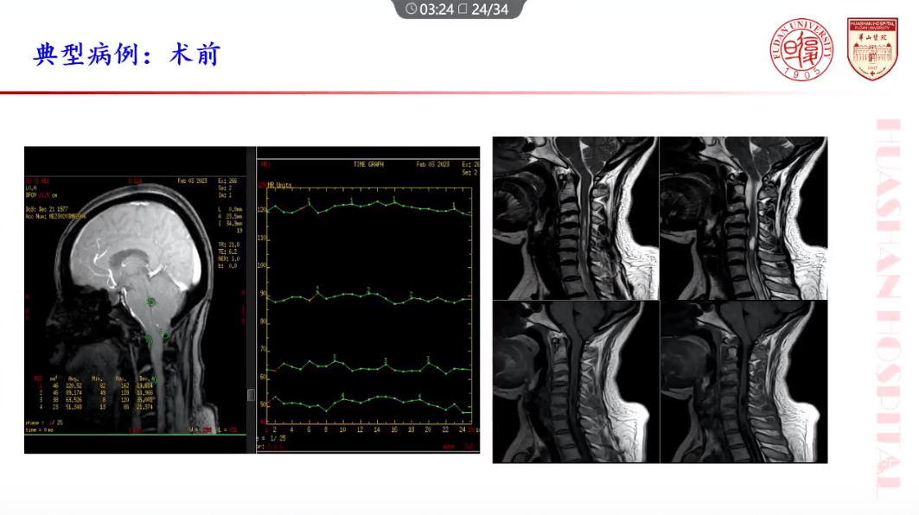Click the bottom green curve labeled 4 on graph
Viewport: 919px width, 515px height.
(369, 403)
